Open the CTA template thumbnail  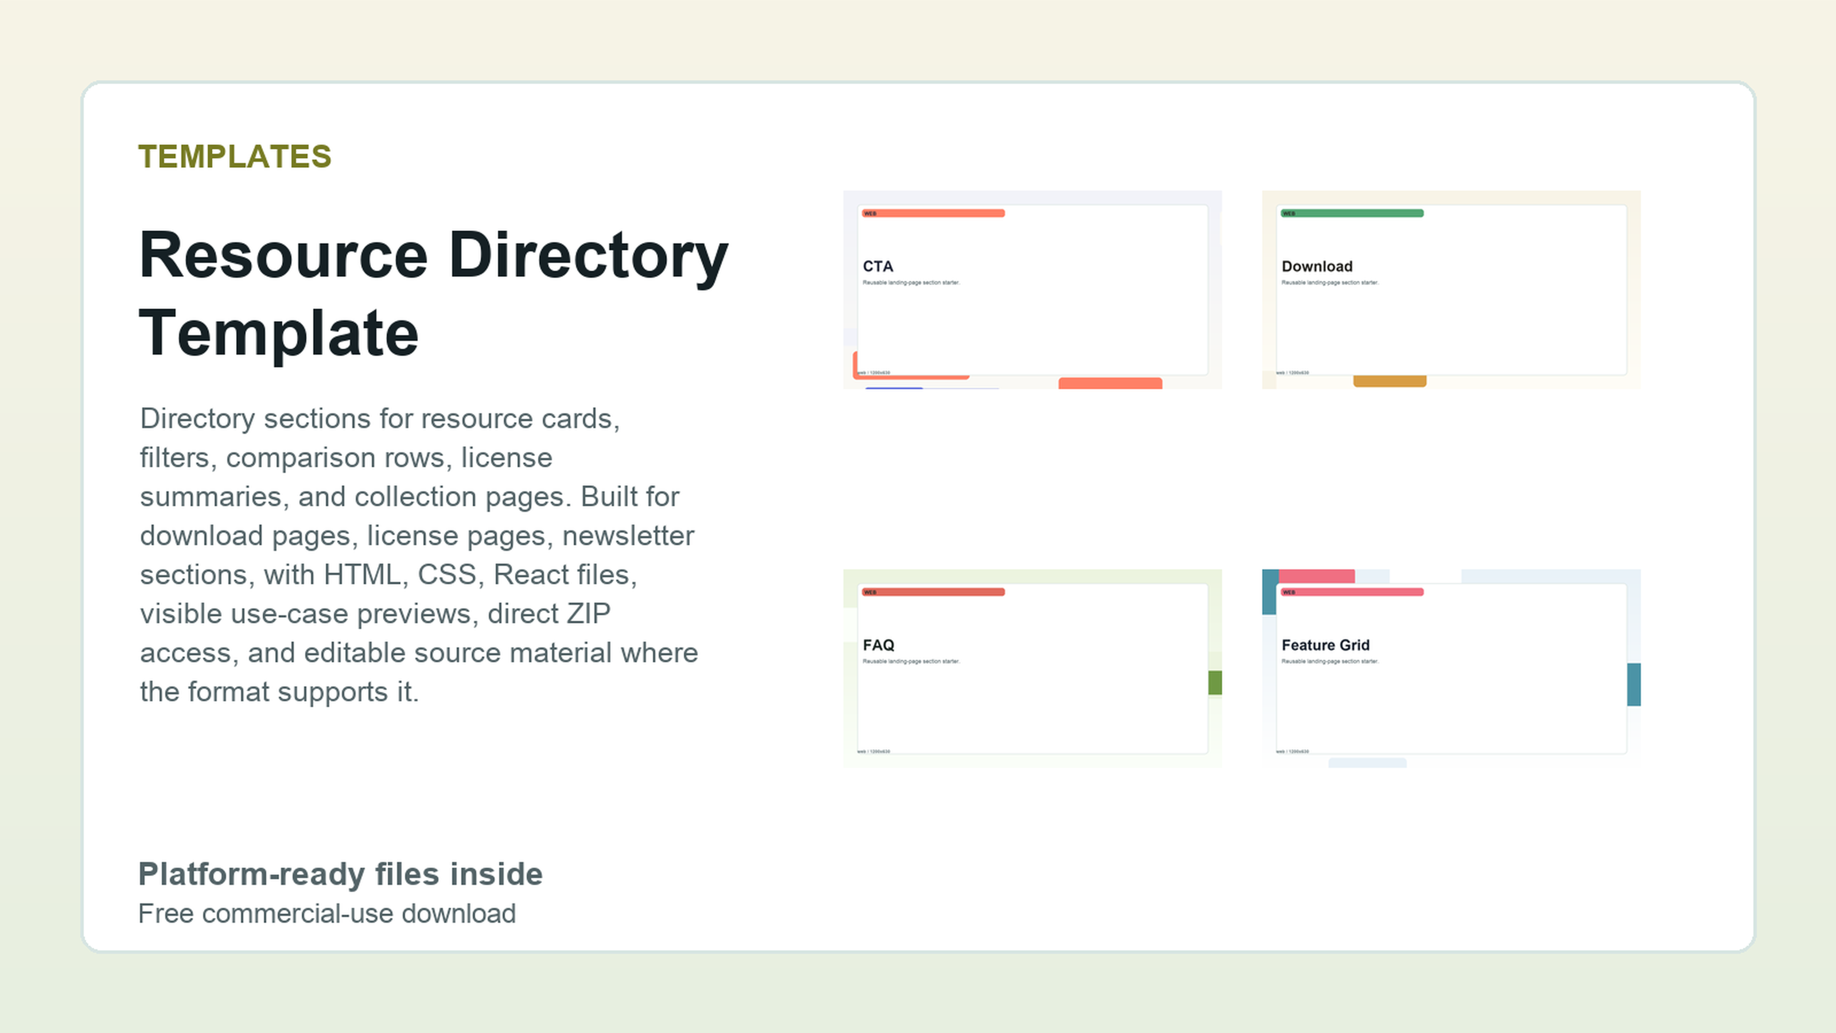click(x=1032, y=289)
